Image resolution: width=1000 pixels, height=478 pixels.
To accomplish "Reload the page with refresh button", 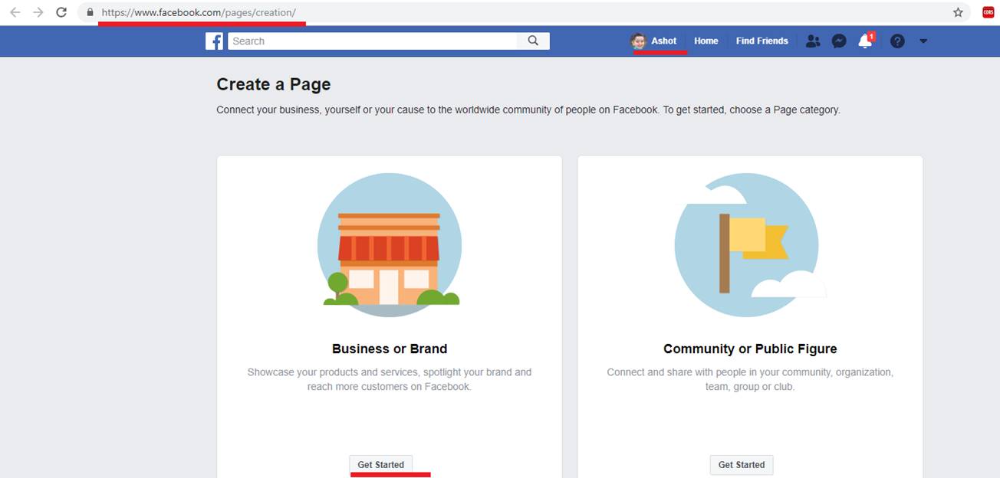I will [x=62, y=12].
